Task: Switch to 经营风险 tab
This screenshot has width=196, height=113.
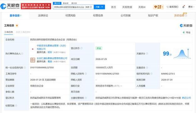Action: click(x=70, y=15)
